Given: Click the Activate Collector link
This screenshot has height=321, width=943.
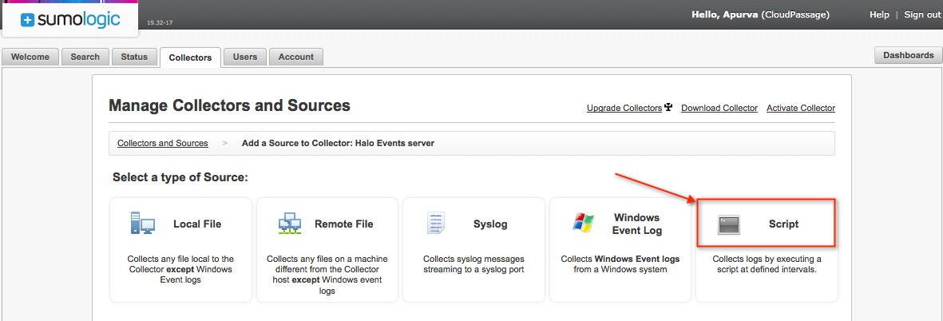Looking at the screenshot, I should tap(800, 109).
